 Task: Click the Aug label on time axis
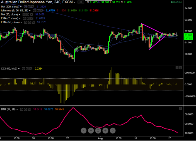pos(100,138)
